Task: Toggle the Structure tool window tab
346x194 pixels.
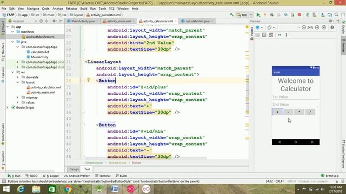Action: pos(3,52)
